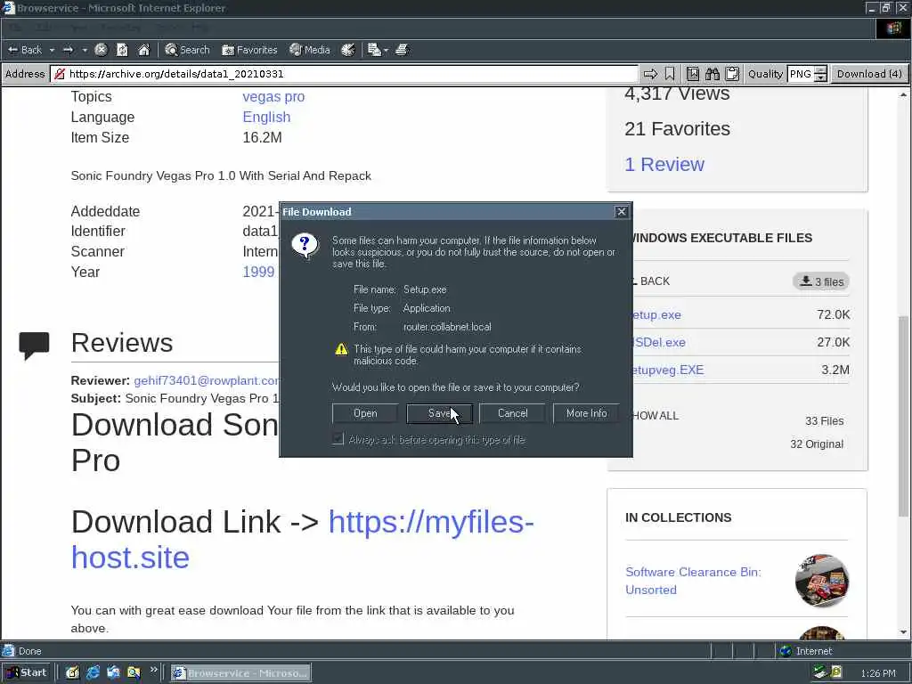This screenshot has width=912, height=684.
Task: Click Save in File Download dialog
Action: (439, 413)
